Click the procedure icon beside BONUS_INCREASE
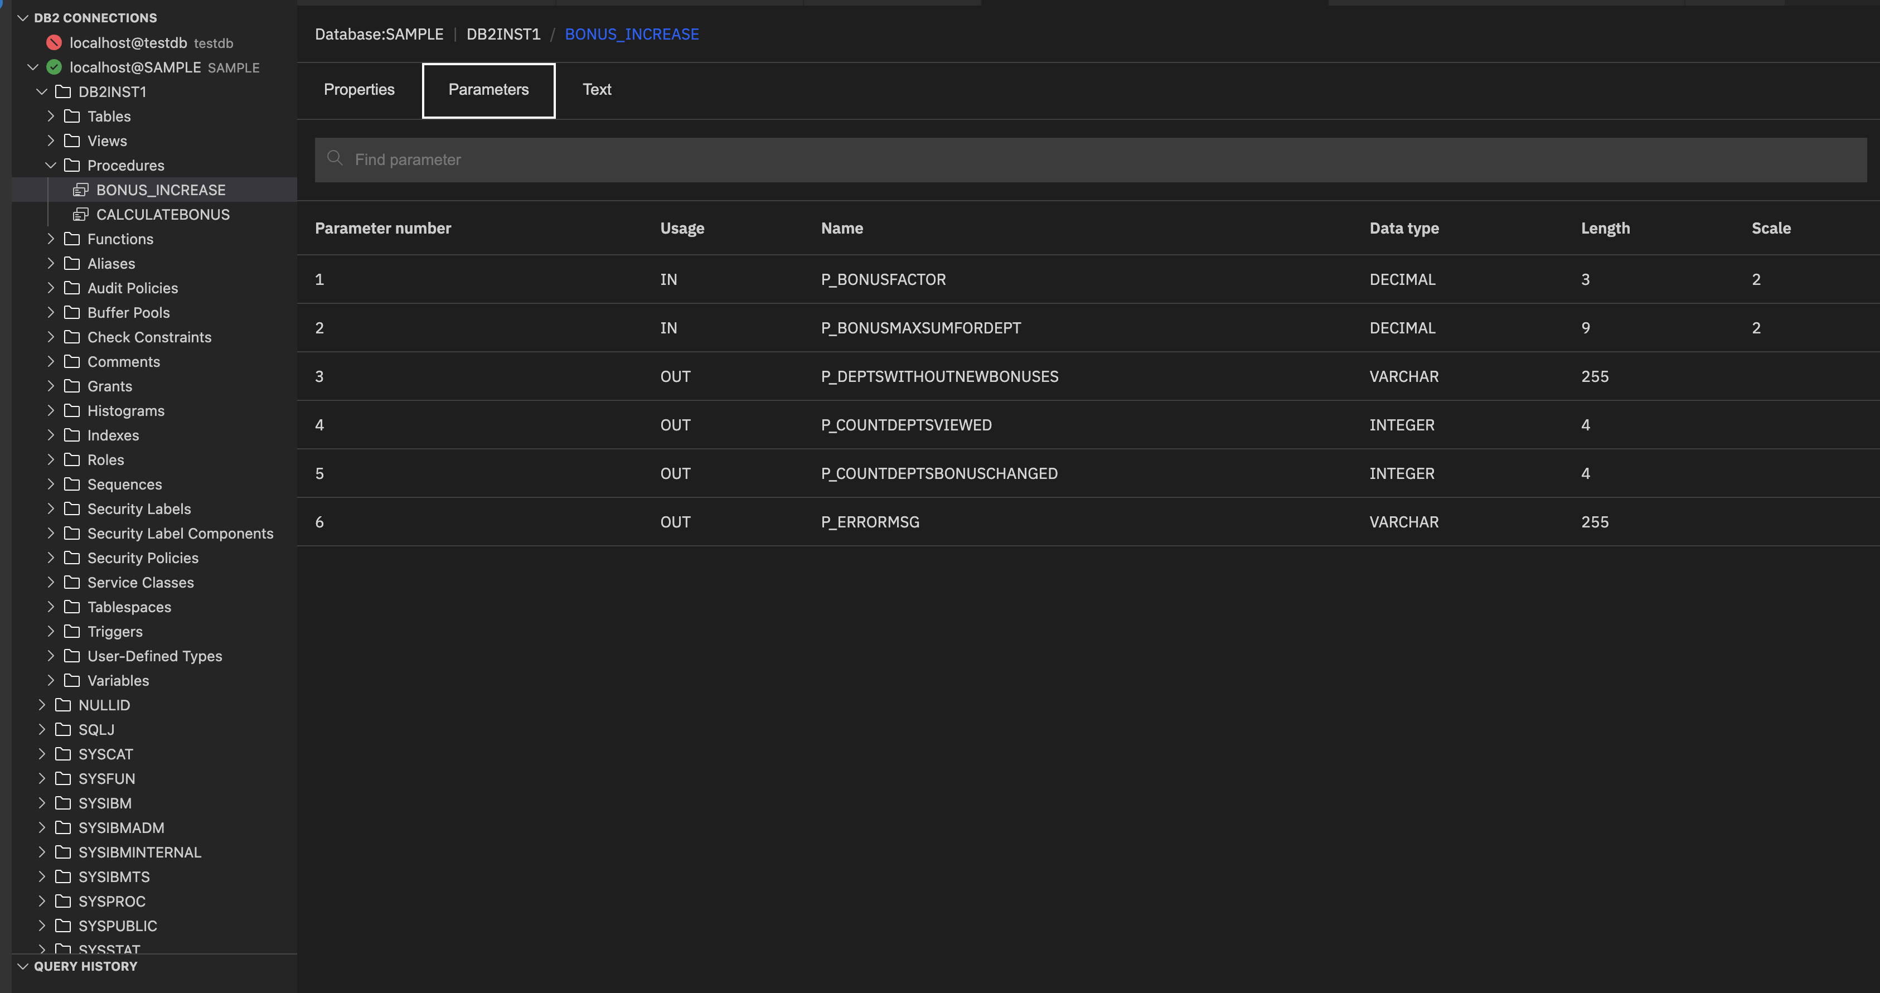The width and height of the screenshot is (1880, 993). pyautogui.click(x=81, y=190)
